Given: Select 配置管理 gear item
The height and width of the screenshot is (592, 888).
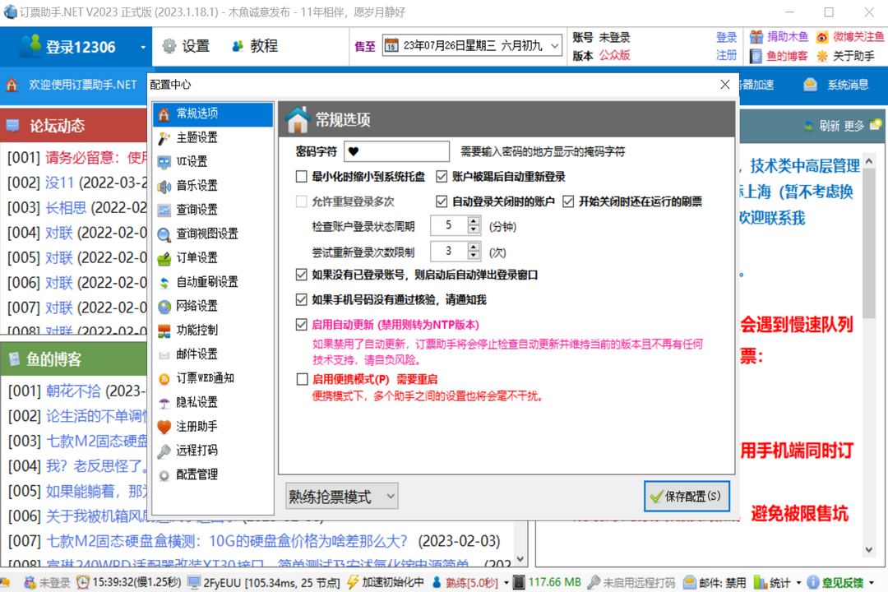Looking at the screenshot, I should [197, 474].
